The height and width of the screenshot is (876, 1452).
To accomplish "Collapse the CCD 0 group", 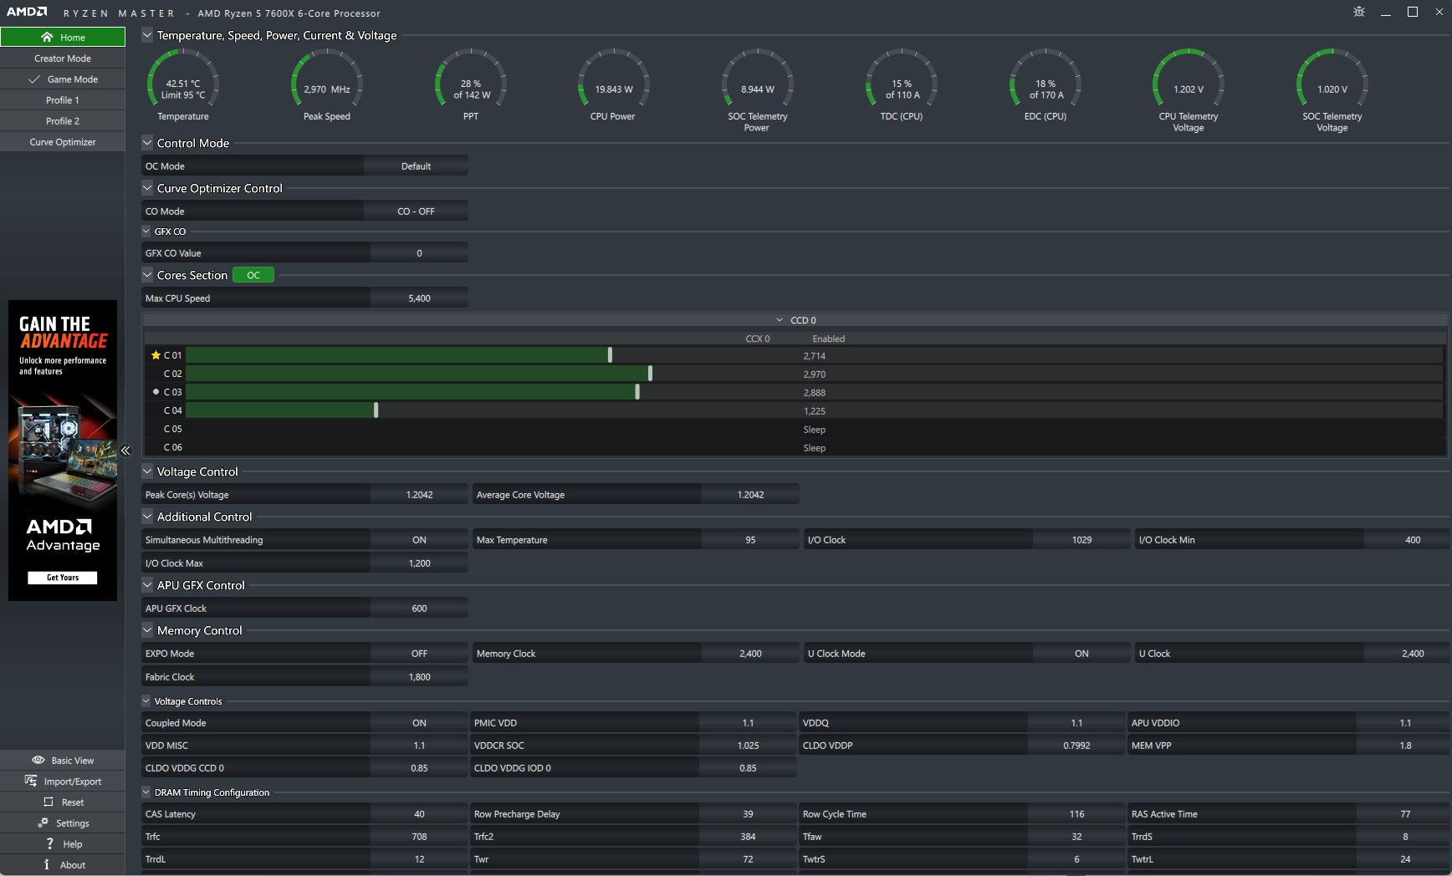I will point(780,320).
